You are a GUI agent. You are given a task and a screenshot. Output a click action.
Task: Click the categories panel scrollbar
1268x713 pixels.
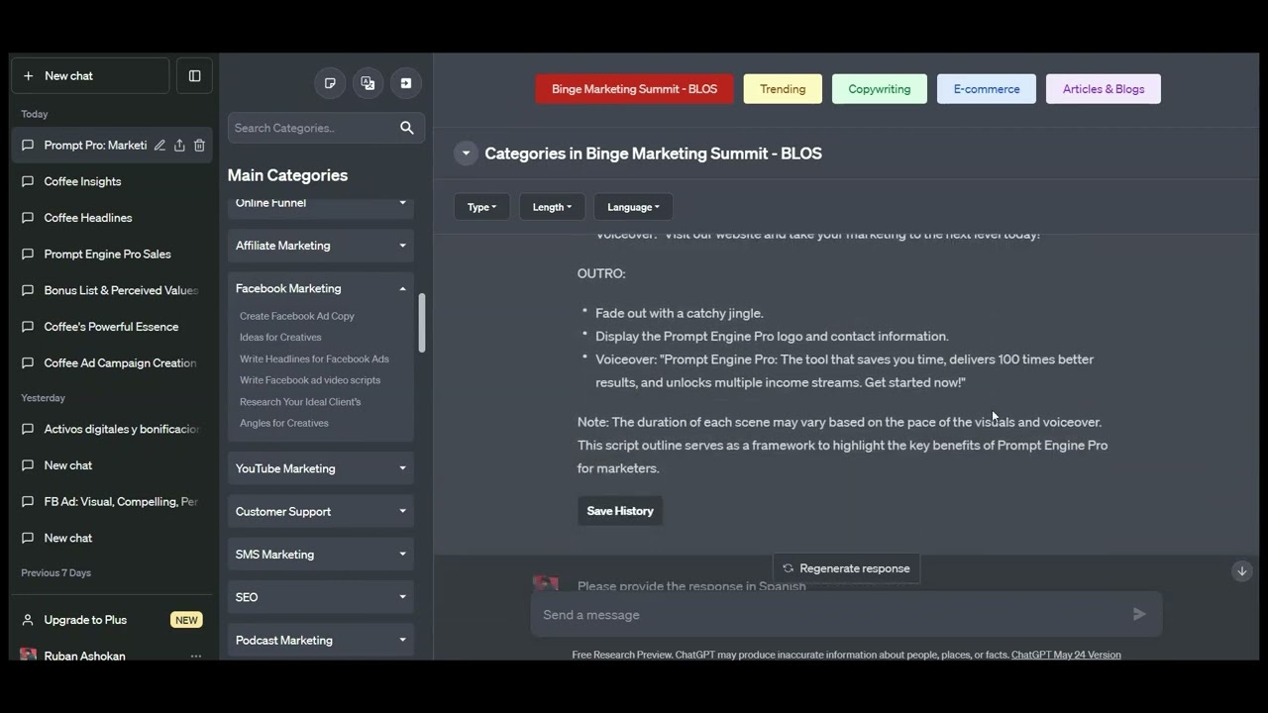tap(421, 323)
